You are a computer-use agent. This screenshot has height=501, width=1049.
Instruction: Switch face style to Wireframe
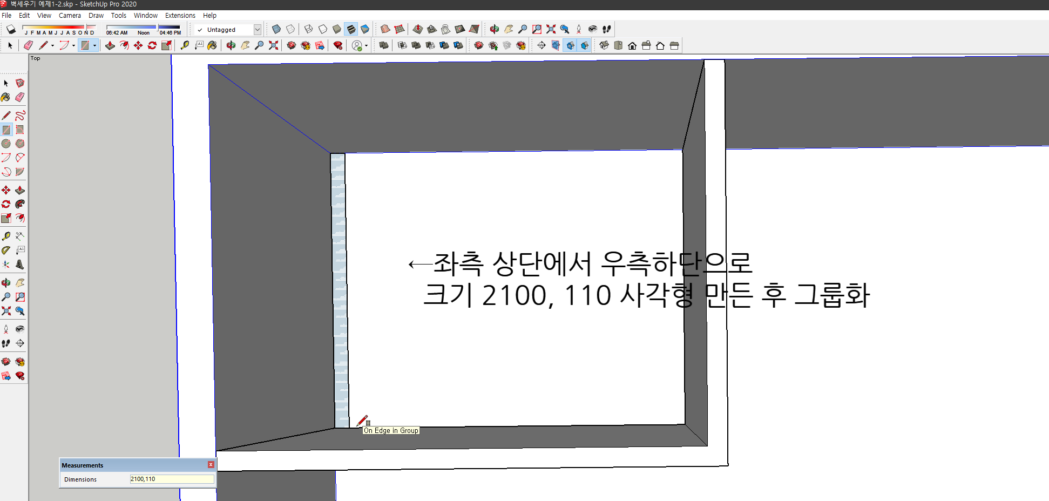coord(308,29)
